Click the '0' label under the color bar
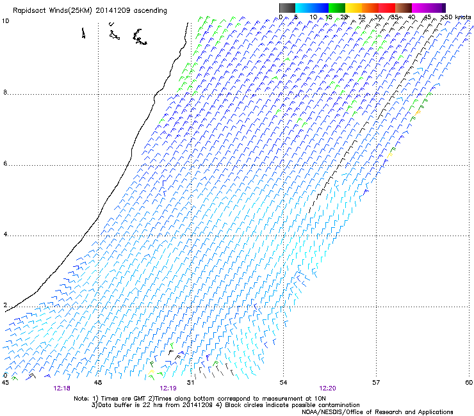This screenshot has height=416, width=474. (281, 17)
